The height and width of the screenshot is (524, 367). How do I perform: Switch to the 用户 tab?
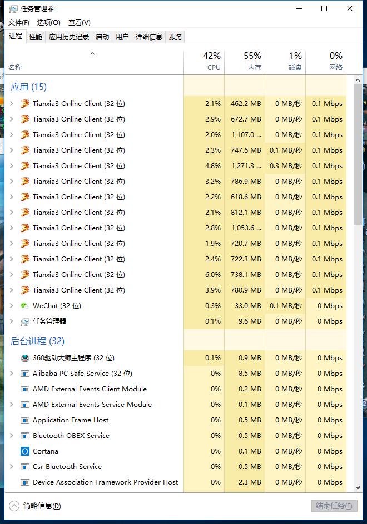pyautogui.click(x=122, y=37)
